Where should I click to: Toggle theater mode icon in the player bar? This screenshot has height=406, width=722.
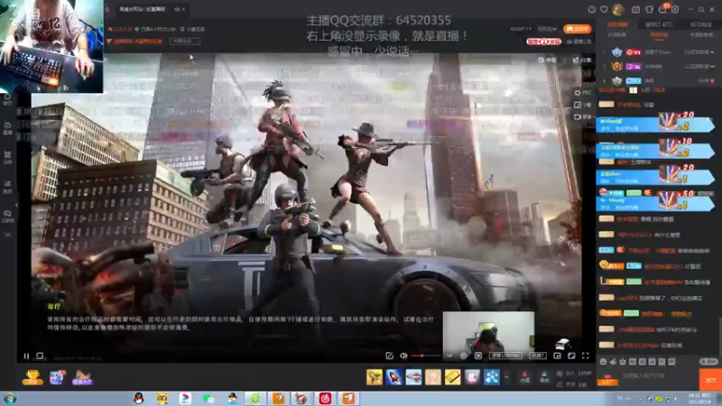(571, 355)
